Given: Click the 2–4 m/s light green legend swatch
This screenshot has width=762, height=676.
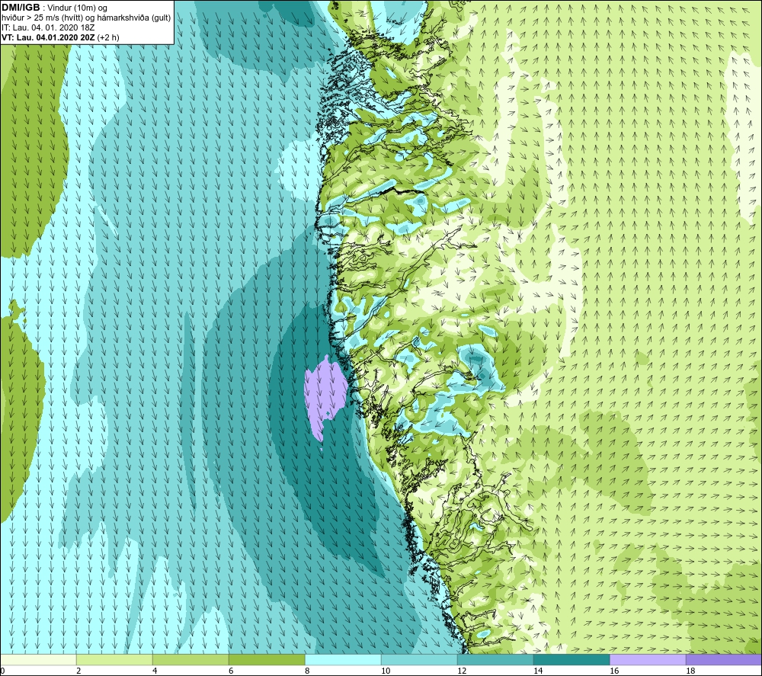Looking at the screenshot, I should [114, 659].
